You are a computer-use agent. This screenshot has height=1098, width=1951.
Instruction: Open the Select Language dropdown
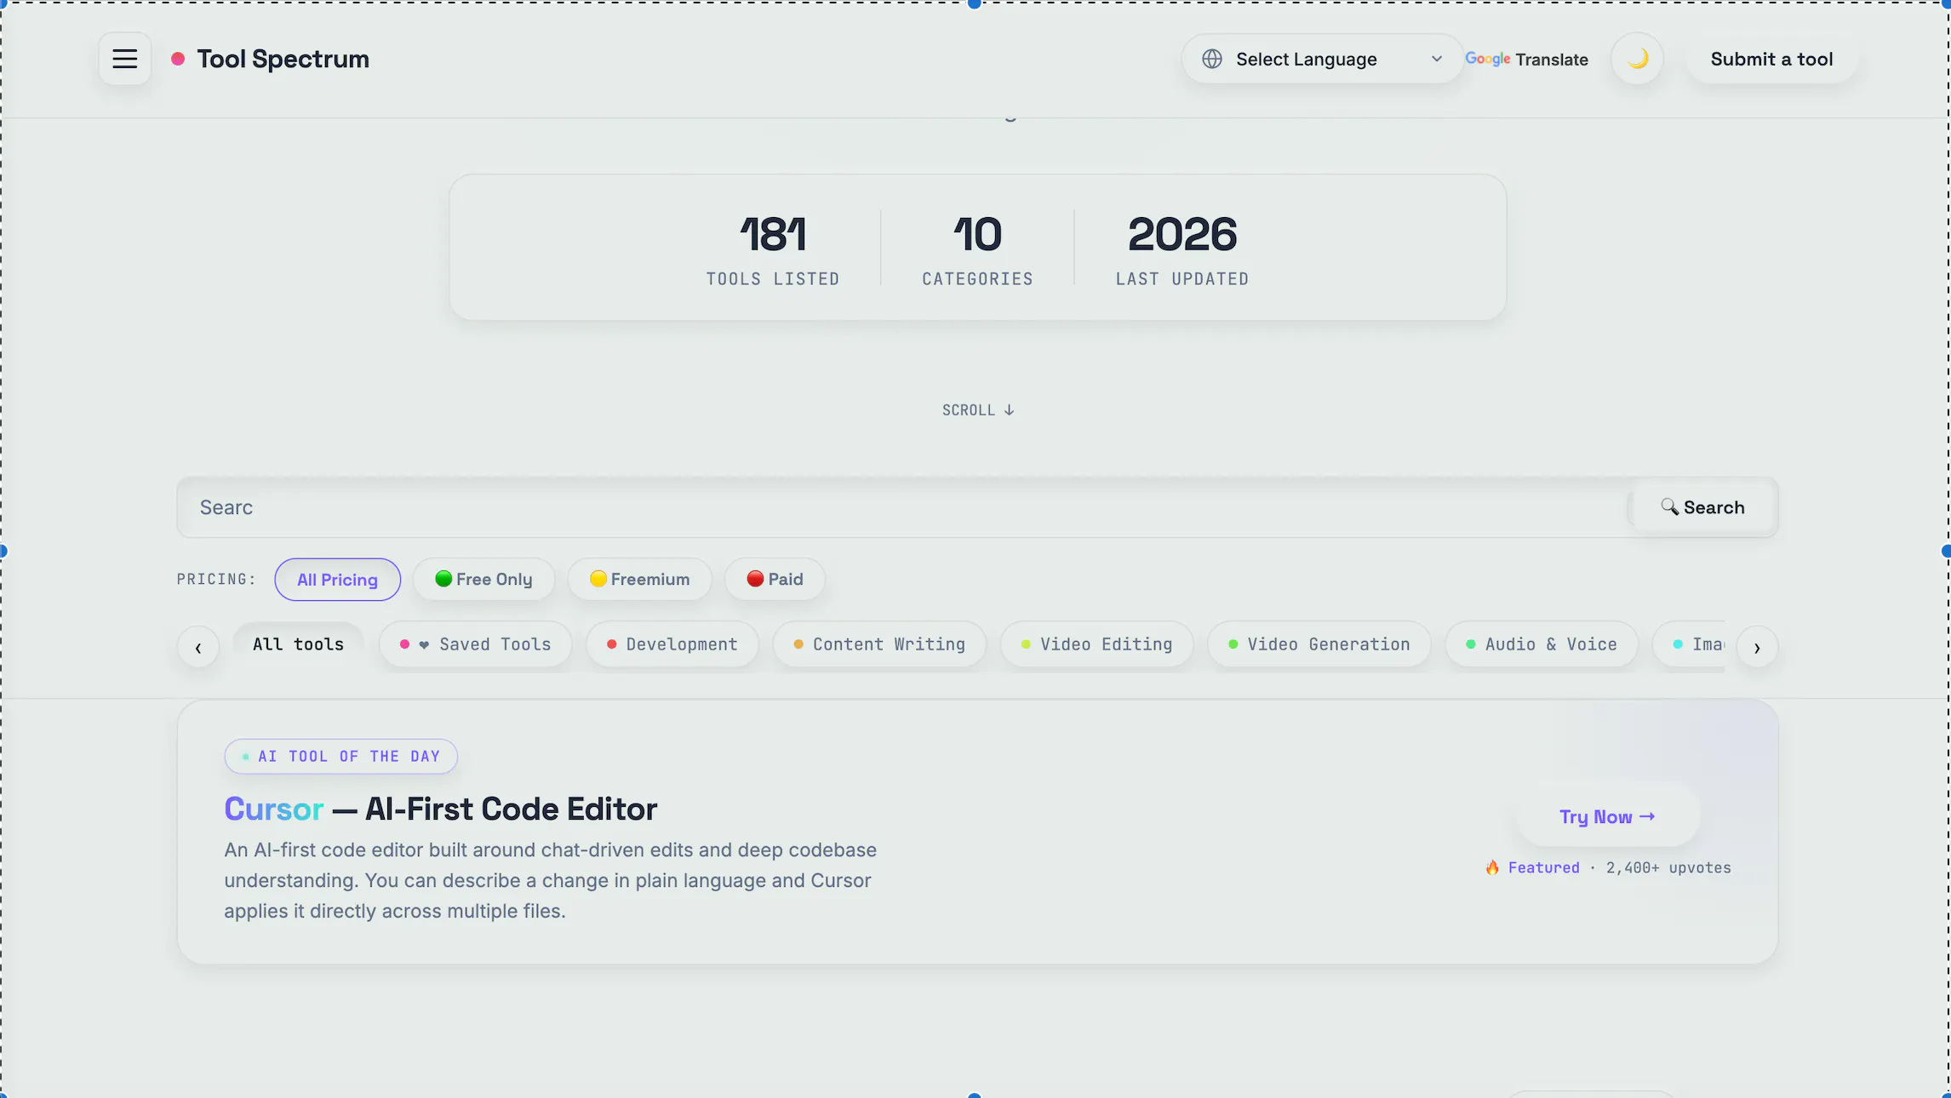[1322, 59]
